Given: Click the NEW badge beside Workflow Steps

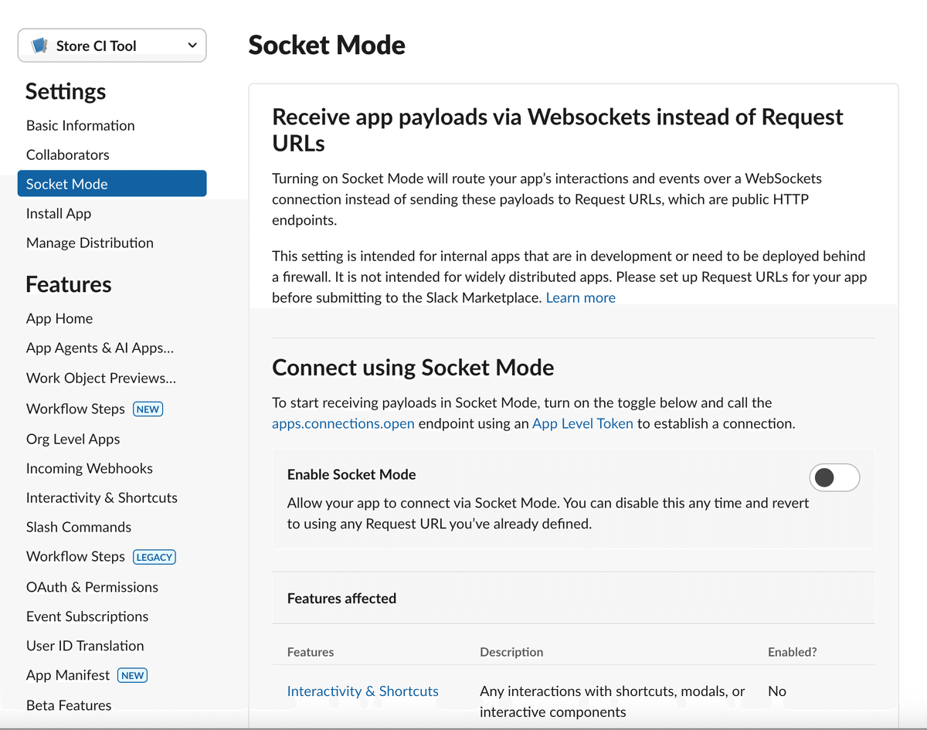Looking at the screenshot, I should pyautogui.click(x=148, y=409).
